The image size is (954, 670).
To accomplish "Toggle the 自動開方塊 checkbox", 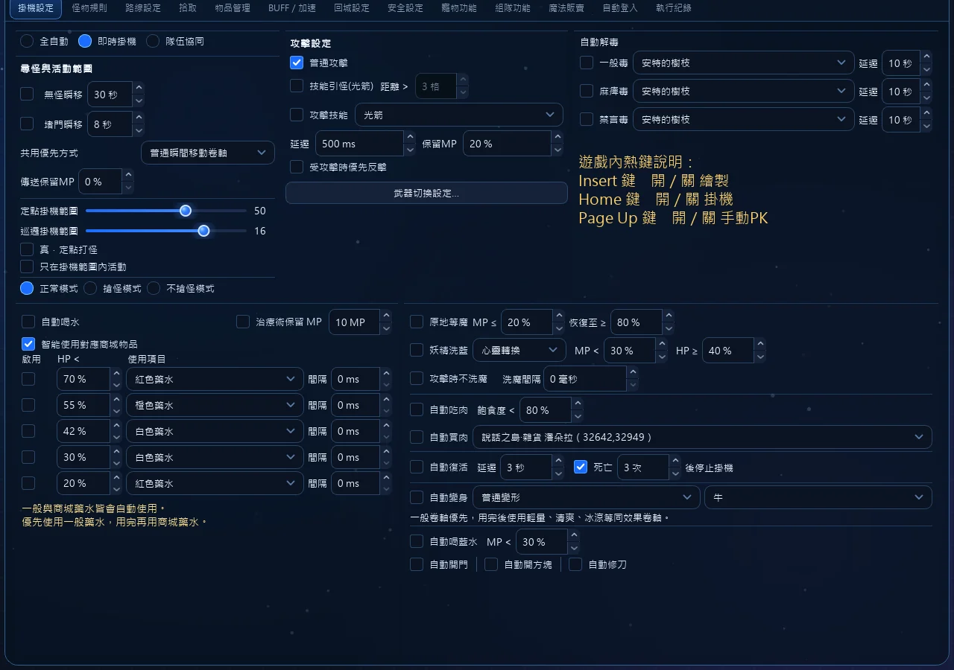I will [x=491, y=564].
